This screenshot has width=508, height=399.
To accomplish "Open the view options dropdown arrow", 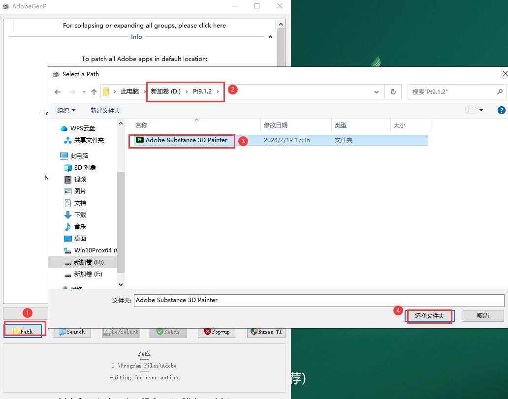I will (481, 110).
